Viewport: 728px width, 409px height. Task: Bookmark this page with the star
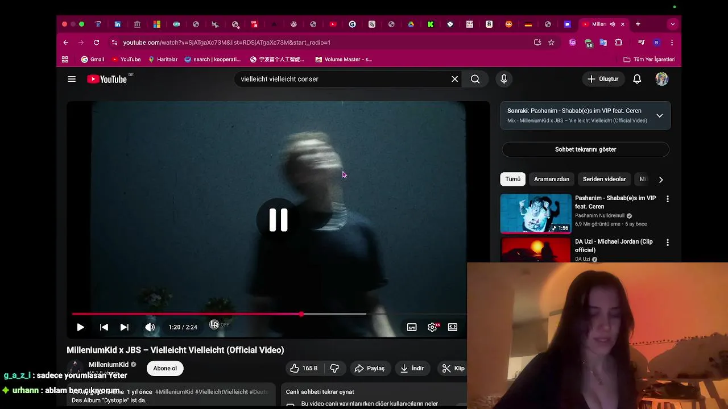pos(551,42)
